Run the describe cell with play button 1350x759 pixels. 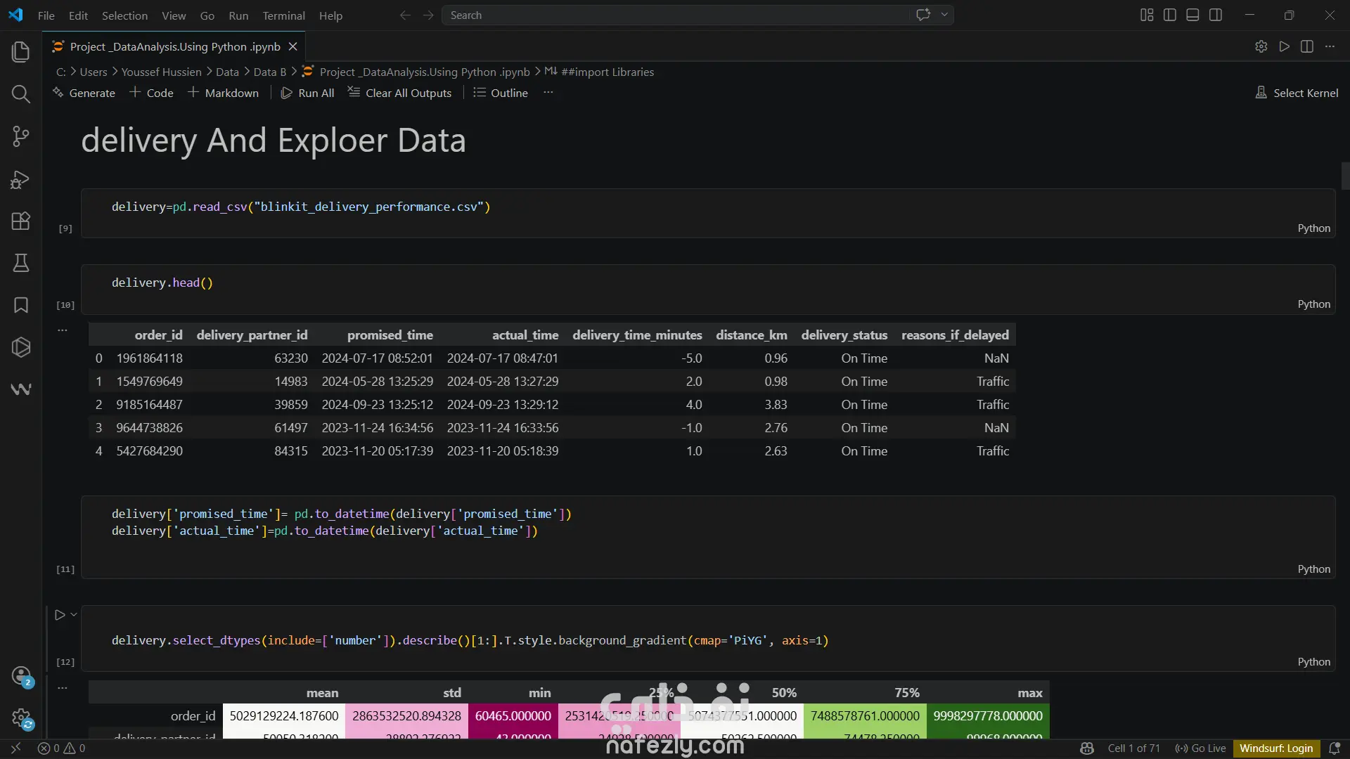60,615
